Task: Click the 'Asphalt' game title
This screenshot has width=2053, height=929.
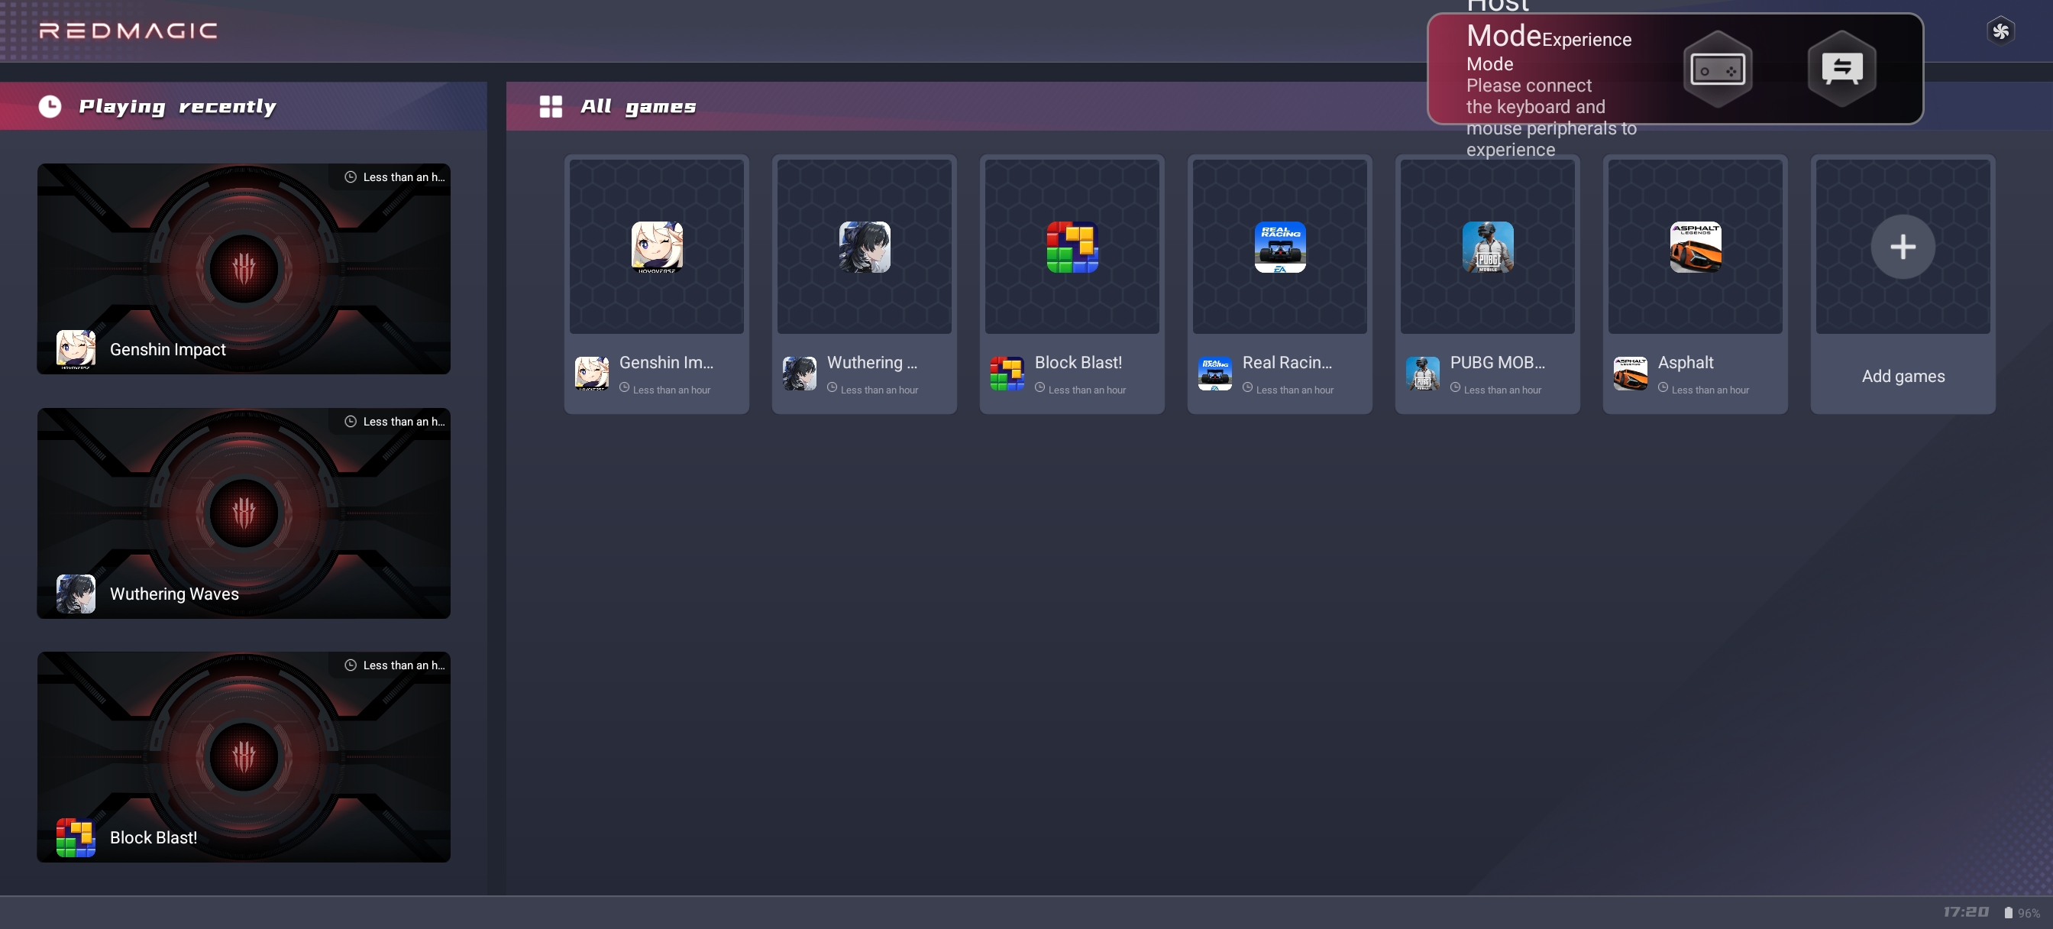Action: tap(1686, 363)
